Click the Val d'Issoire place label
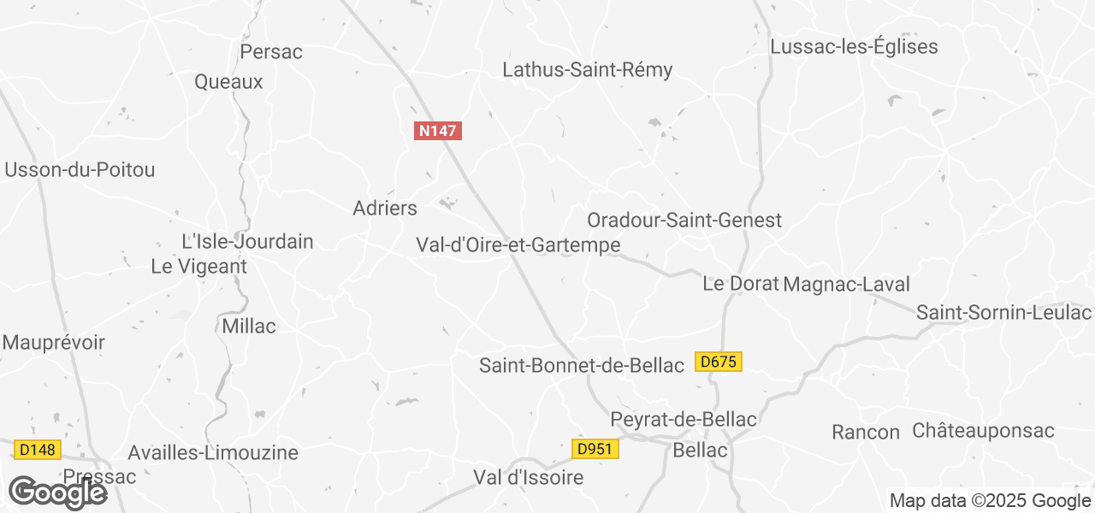This screenshot has height=513, width=1095. click(x=529, y=478)
